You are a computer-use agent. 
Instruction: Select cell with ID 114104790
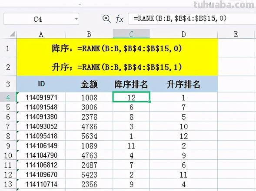(41, 155)
